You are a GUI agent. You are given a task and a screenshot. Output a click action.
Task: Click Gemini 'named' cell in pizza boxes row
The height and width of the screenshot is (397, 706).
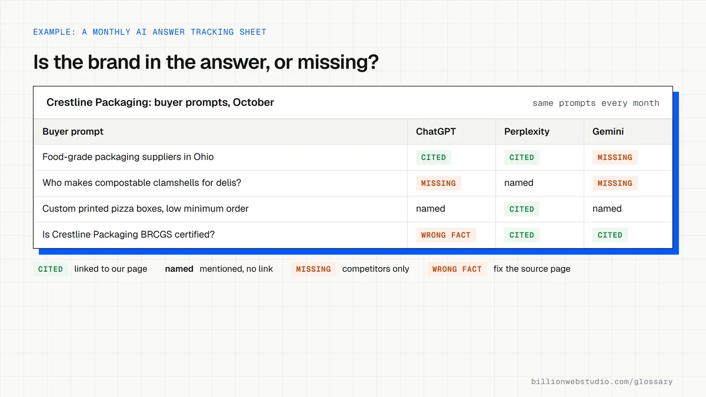coord(607,209)
